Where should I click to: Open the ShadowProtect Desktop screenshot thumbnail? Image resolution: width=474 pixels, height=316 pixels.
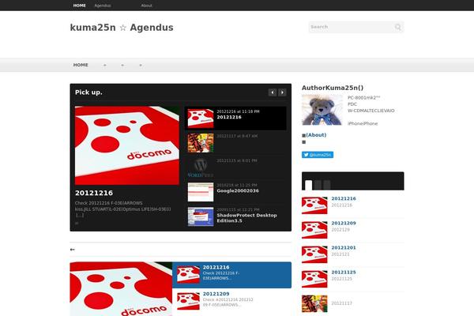201,216
